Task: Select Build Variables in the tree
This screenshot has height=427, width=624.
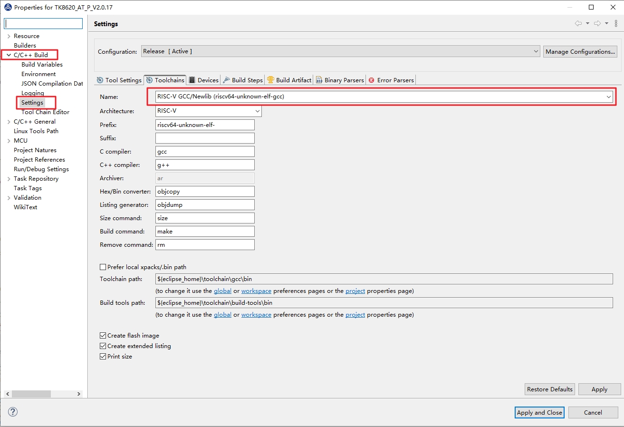Action: [x=42, y=65]
